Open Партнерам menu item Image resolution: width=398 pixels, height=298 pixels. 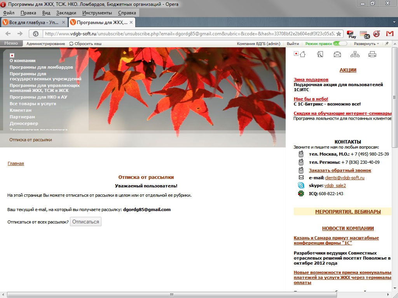pyautogui.click(x=22, y=117)
